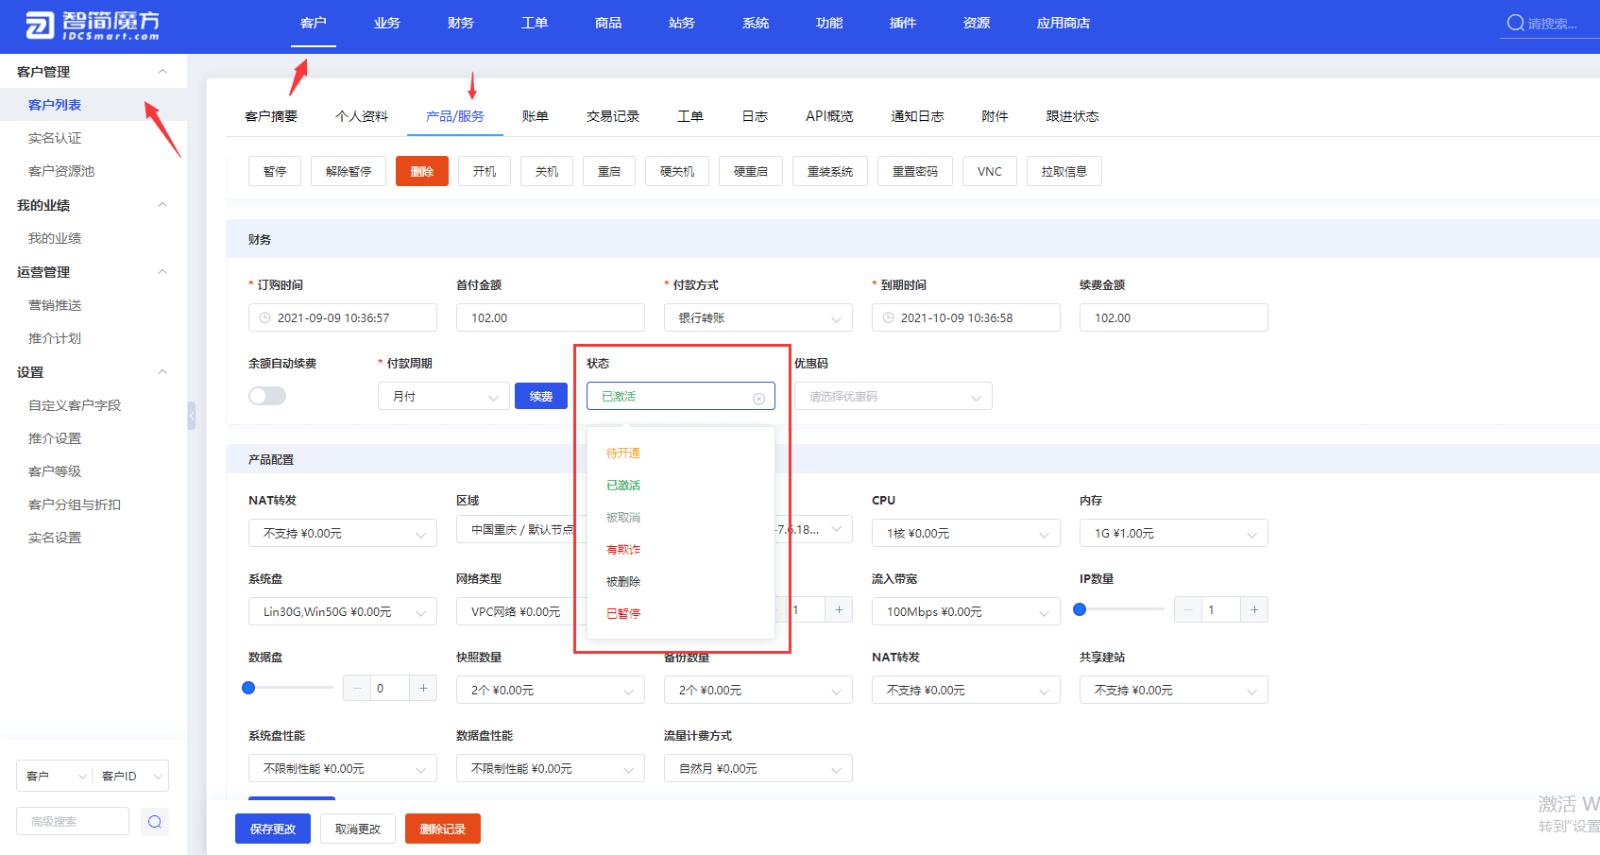Open the 业务 top menu
The width and height of the screenshot is (1600, 855).
coord(387,23)
